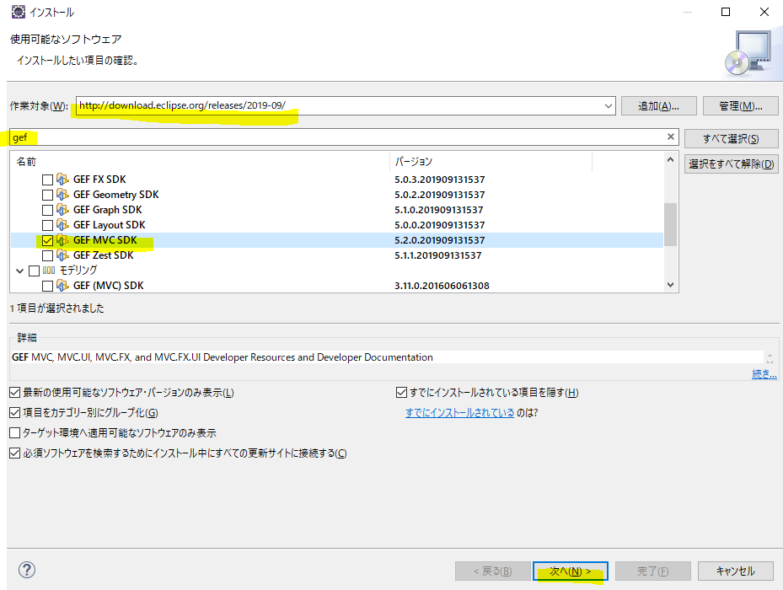This screenshot has width=783, height=590.
Task: Click the GEF Graph SDK feature icon
Action: point(62,210)
